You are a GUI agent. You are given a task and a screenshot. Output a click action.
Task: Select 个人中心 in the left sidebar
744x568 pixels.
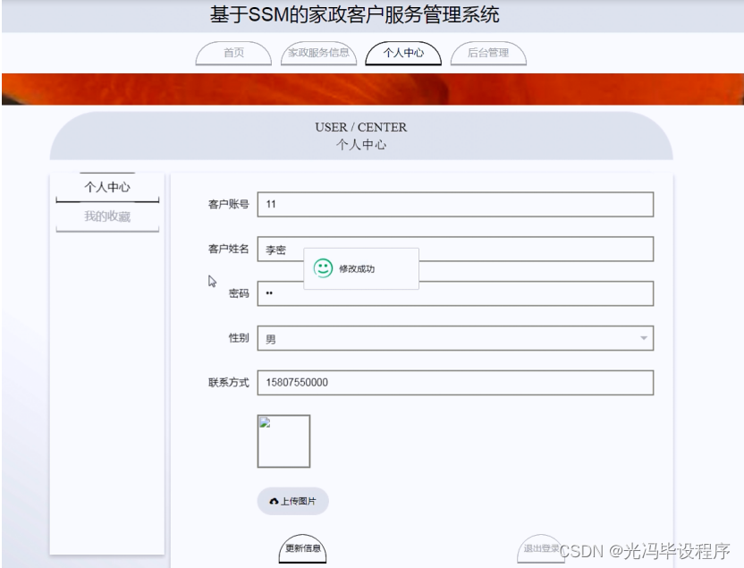point(106,186)
